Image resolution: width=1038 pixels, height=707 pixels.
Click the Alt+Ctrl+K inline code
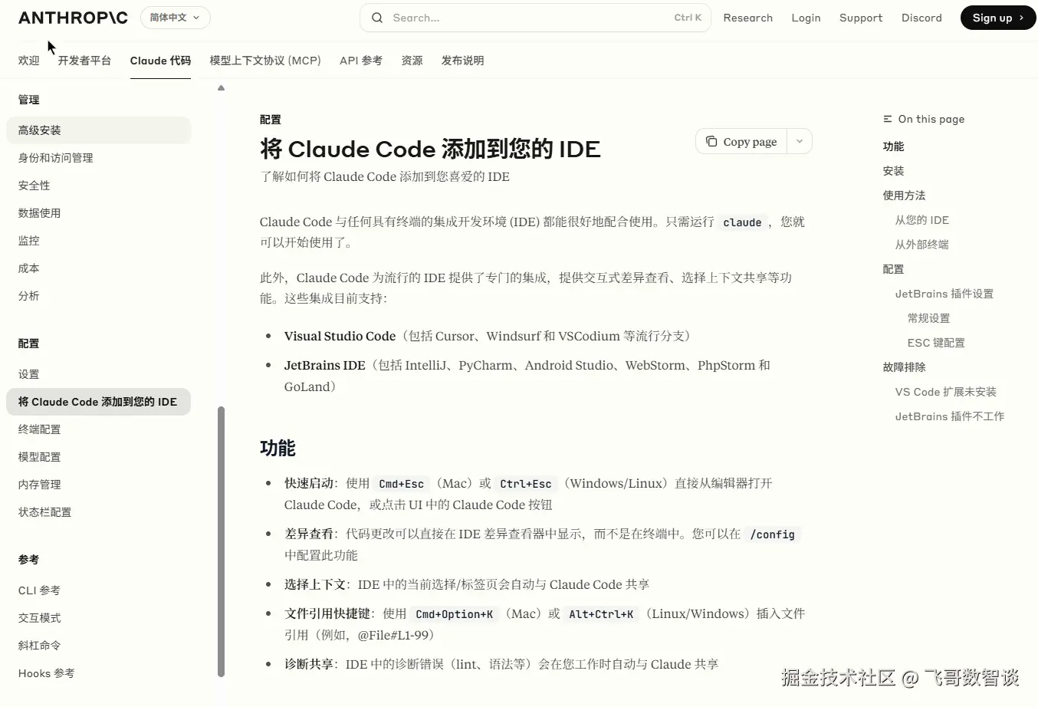(601, 614)
